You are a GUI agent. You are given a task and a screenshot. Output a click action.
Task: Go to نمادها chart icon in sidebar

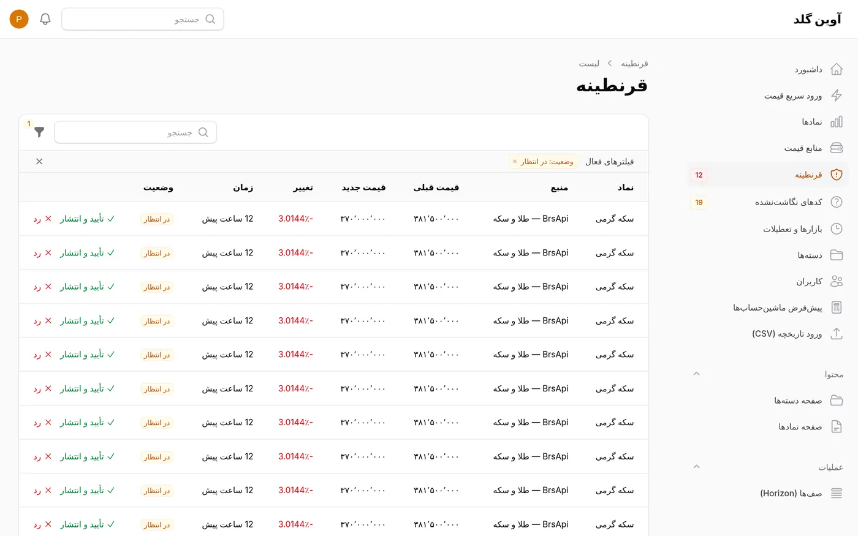pos(836,122)
